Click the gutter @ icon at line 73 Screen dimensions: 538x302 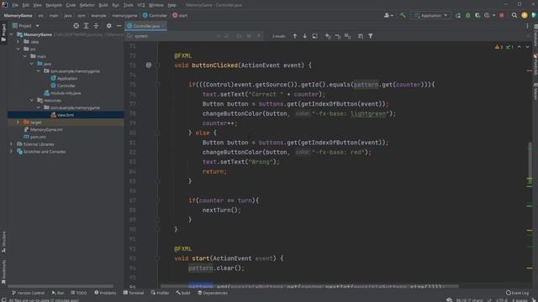click(148, 65)
